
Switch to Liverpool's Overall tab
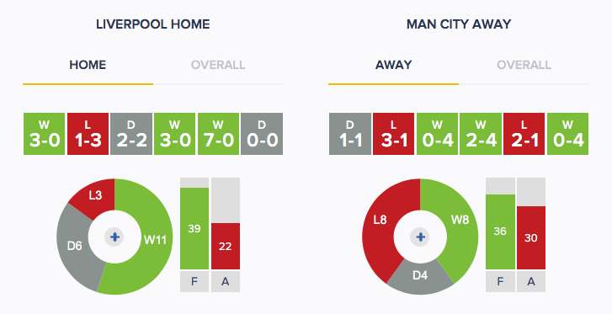pyautogui.click(x=218, y=65)
